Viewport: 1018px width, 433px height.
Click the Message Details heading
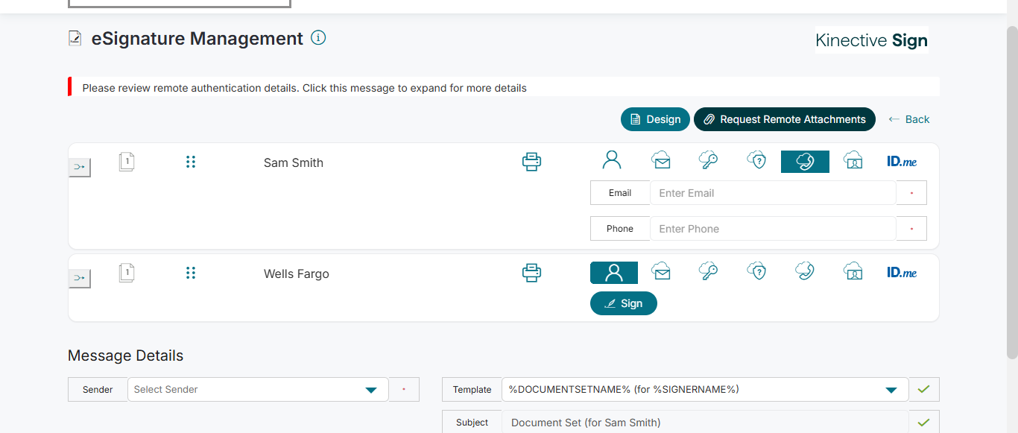(x=125, y=355)
